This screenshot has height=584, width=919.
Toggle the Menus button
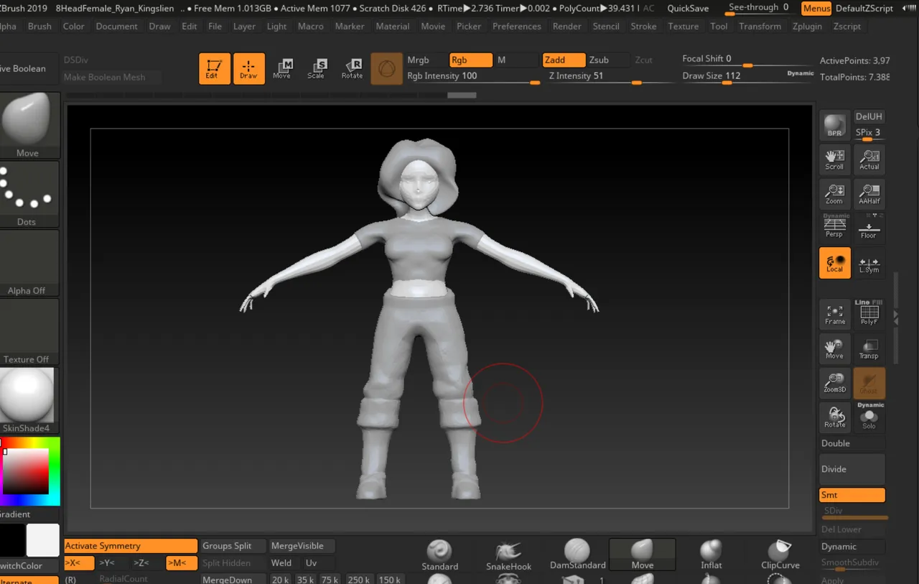(816, 8)
